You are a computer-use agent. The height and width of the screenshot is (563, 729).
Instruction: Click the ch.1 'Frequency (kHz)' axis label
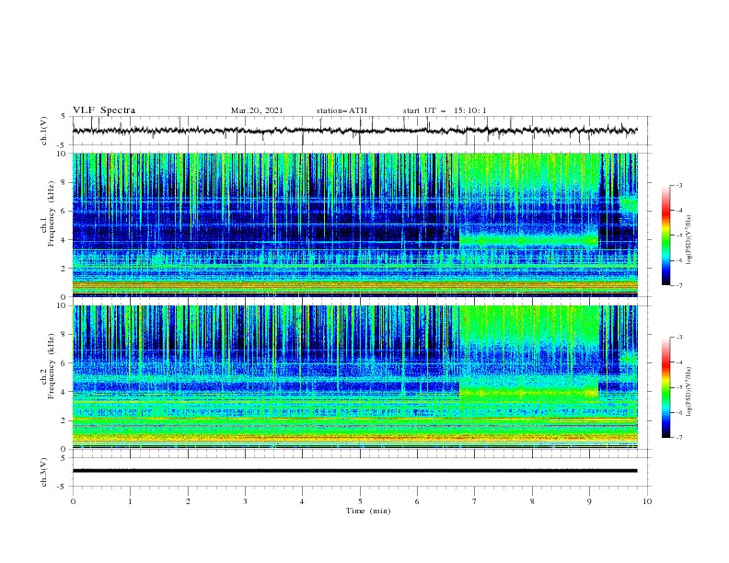(x=52, y=213)
